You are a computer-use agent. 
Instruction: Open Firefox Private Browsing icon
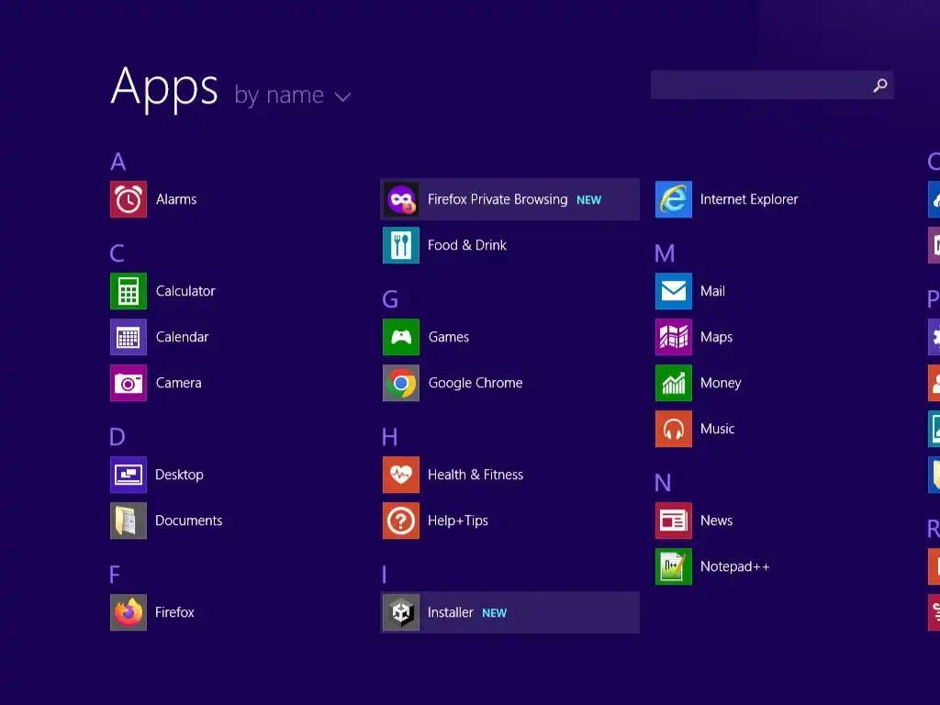401,199
